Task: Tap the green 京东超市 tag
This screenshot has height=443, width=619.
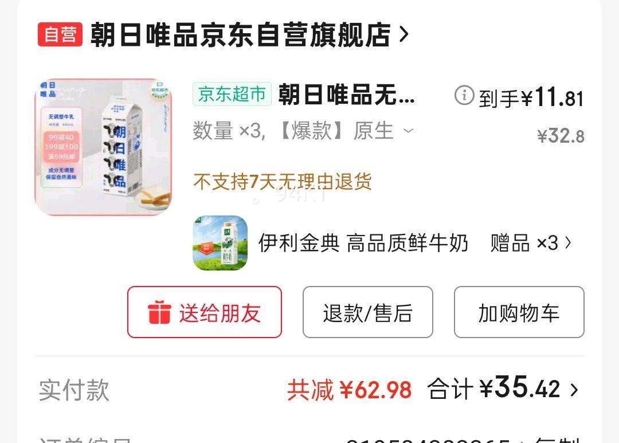Action: pyautogui.click(x=232, y=94)
